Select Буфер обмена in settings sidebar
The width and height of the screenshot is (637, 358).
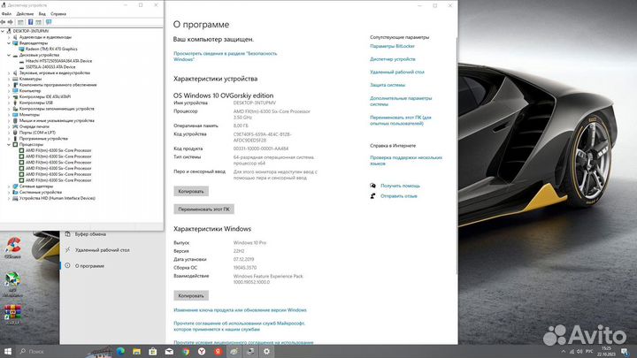tap(90, 234)
